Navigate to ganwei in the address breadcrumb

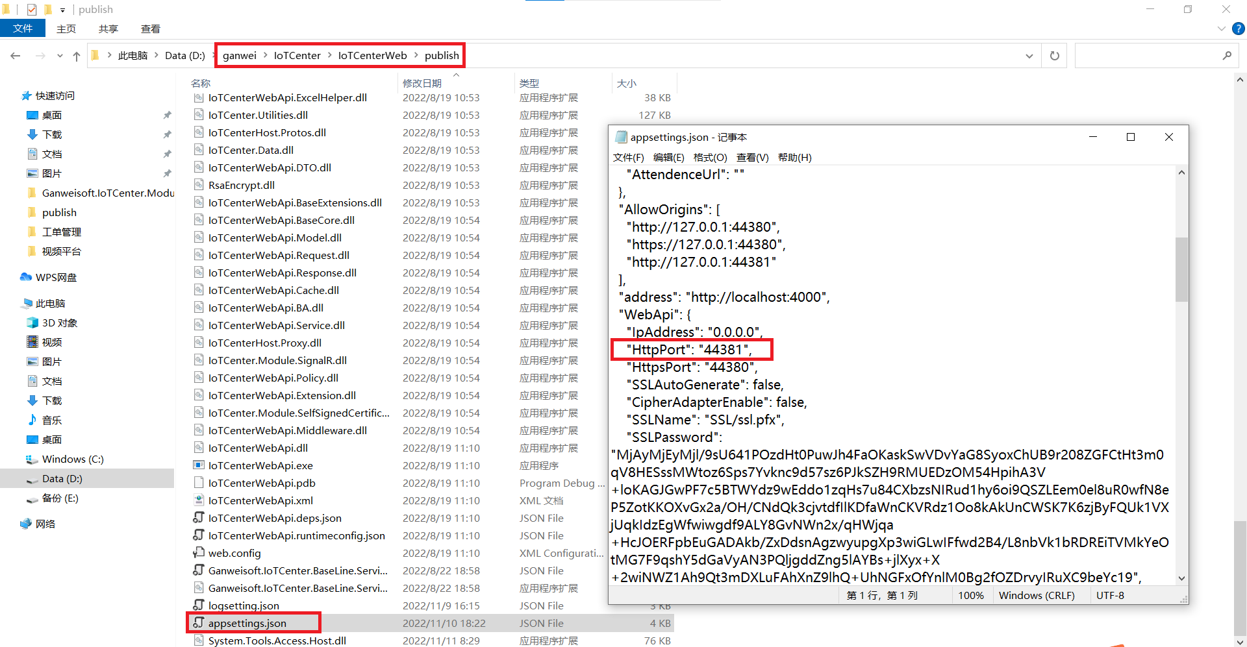(240, 56)
